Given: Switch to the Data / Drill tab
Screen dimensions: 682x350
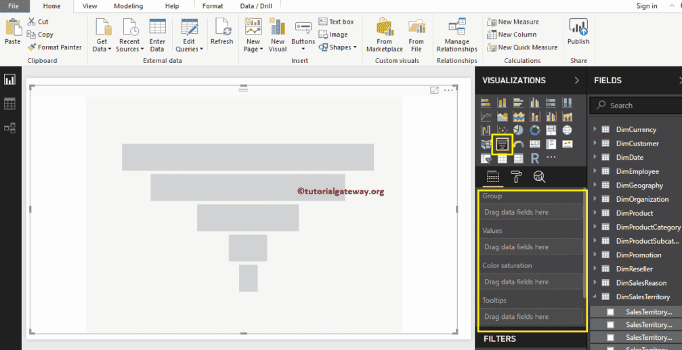Looking at the screenshot, I should [256, 6].
